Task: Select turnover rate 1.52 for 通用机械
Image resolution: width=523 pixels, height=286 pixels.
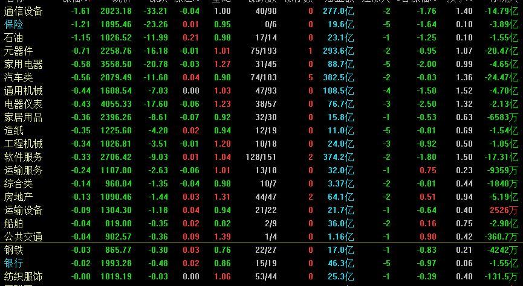Action: click(x=464, y=91)
